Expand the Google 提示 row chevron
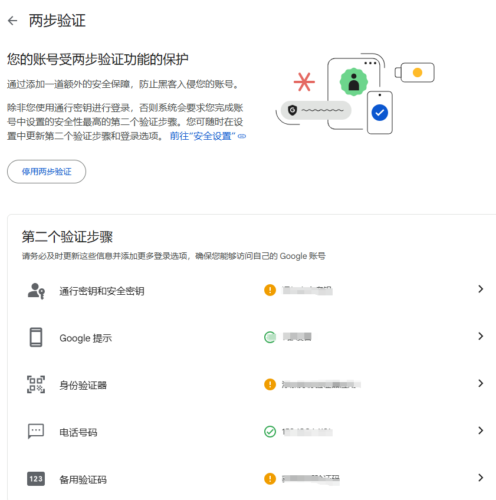Viewport: 496px width, 500px height. click(481, 336)
